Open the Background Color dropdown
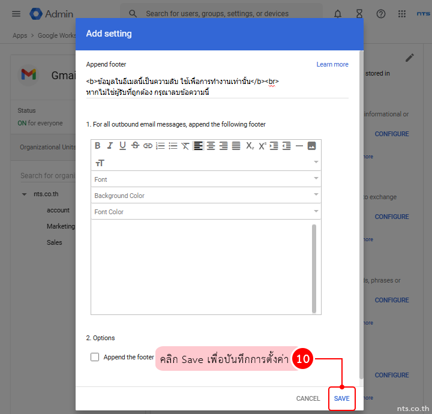Image resolution: width=432 pixels, height=414 pixels. (x=206, y=195)
